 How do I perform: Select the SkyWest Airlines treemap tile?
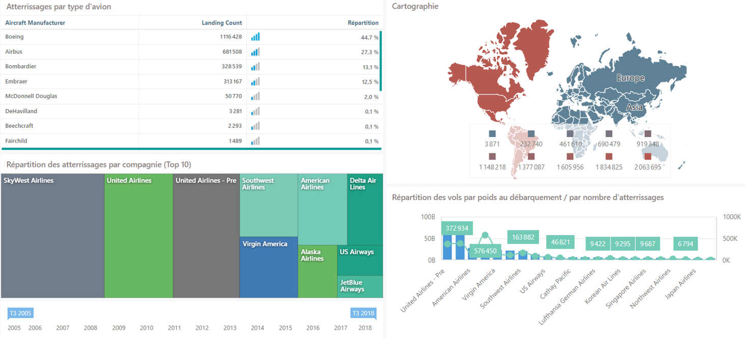[x=52, y=236]
